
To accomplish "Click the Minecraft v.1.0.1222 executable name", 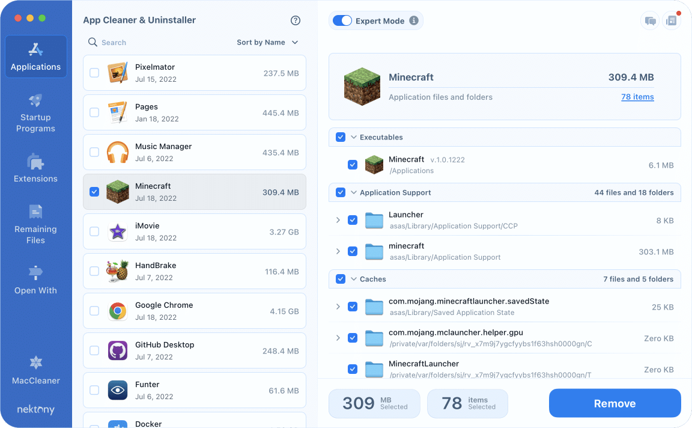I will pyautogui.click(x=406, y=159).
